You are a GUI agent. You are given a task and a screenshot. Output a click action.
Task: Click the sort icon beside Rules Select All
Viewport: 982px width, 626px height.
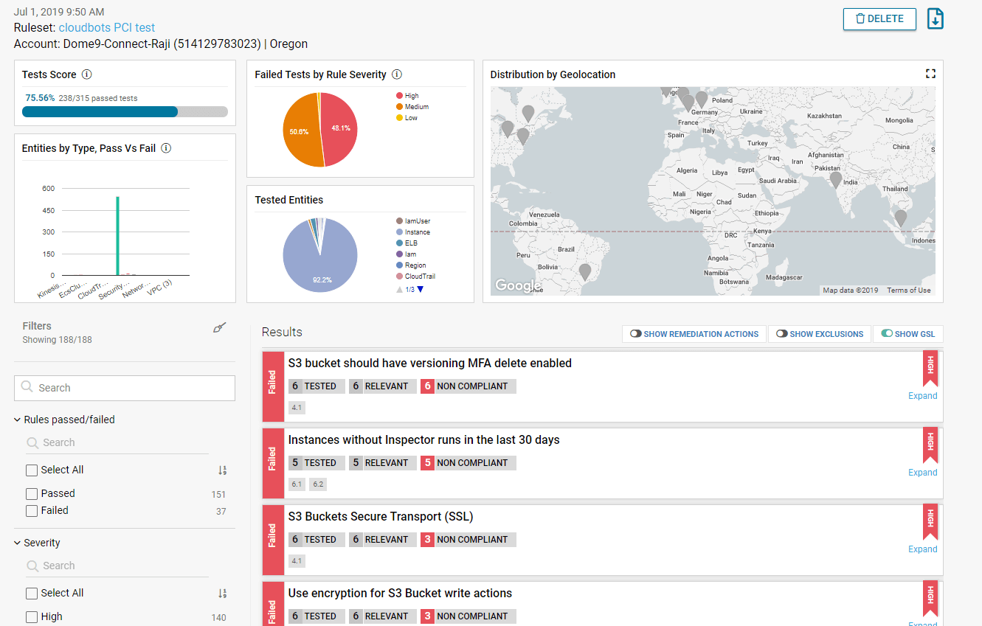222,470
